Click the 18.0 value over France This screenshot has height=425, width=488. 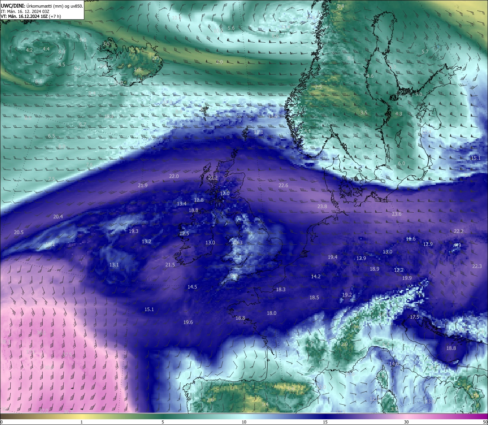coord(271,313)
